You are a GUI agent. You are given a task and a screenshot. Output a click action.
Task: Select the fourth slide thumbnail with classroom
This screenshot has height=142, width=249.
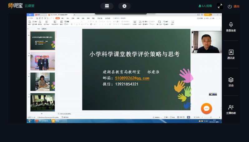pos(42,102)
